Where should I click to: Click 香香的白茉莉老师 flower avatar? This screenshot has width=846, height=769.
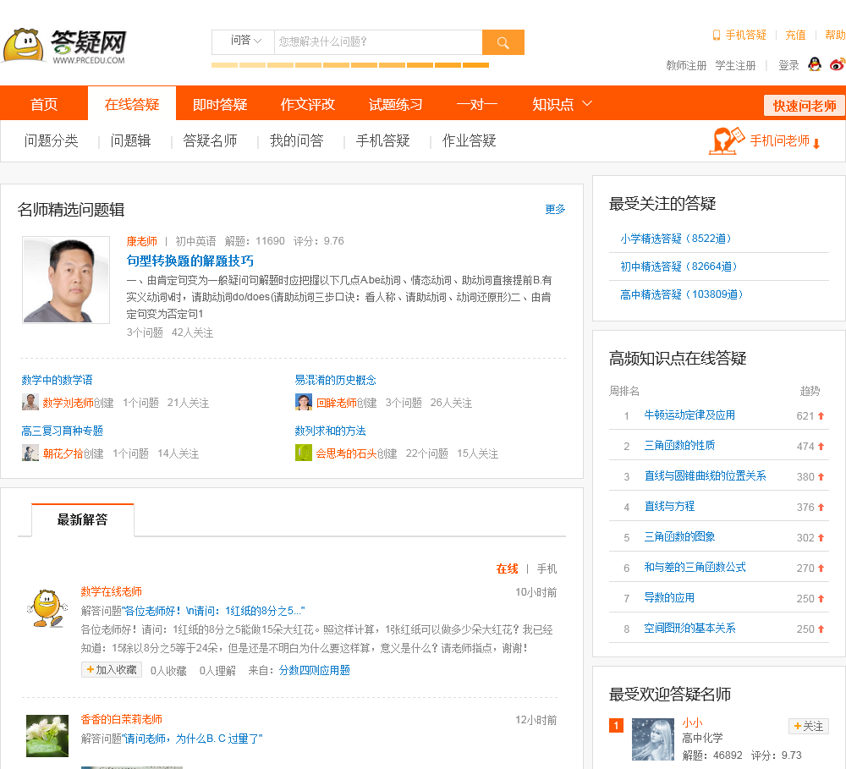click(x=47, y=736)
